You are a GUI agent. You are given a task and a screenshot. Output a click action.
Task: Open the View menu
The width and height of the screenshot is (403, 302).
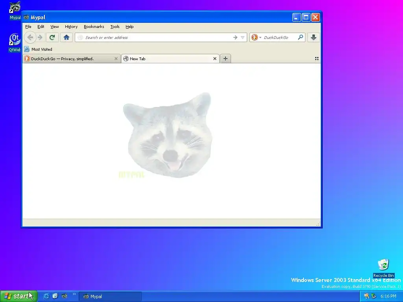click(x=54, y=27)
